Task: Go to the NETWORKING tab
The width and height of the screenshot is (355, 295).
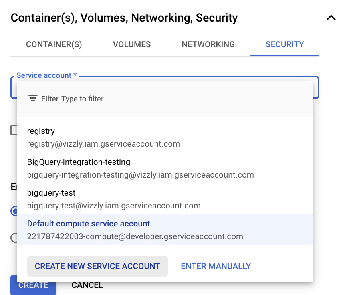Action: (x=208, y=44)
